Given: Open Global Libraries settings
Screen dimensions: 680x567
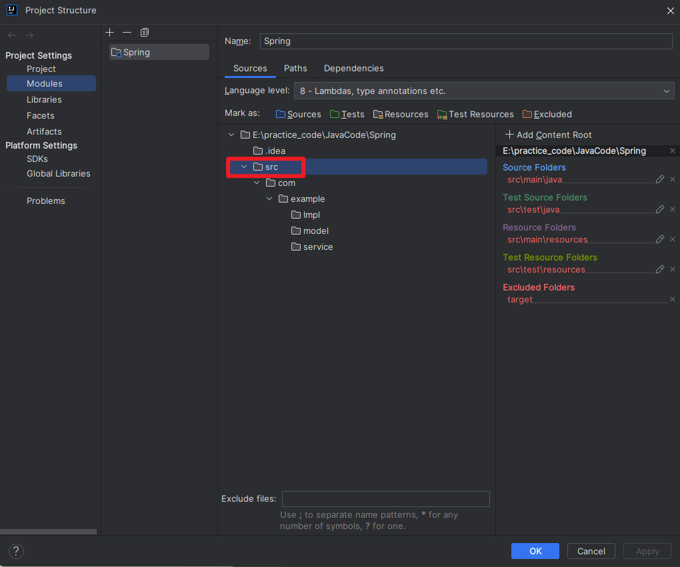Looking at the screenshot, I should [x=59, y=173].
